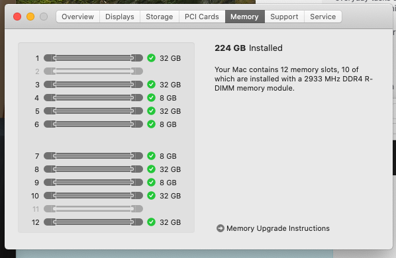
Task: Close the window with the red button
Action: (17, 17)
